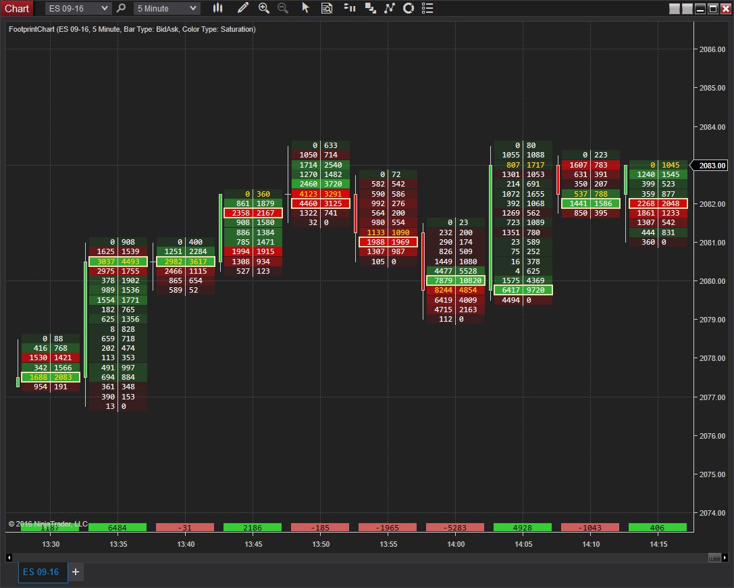The height and width of the screenshot is (588, 734).
Task: Open the Strategies circular icon
Action: (x=409, y=8)
